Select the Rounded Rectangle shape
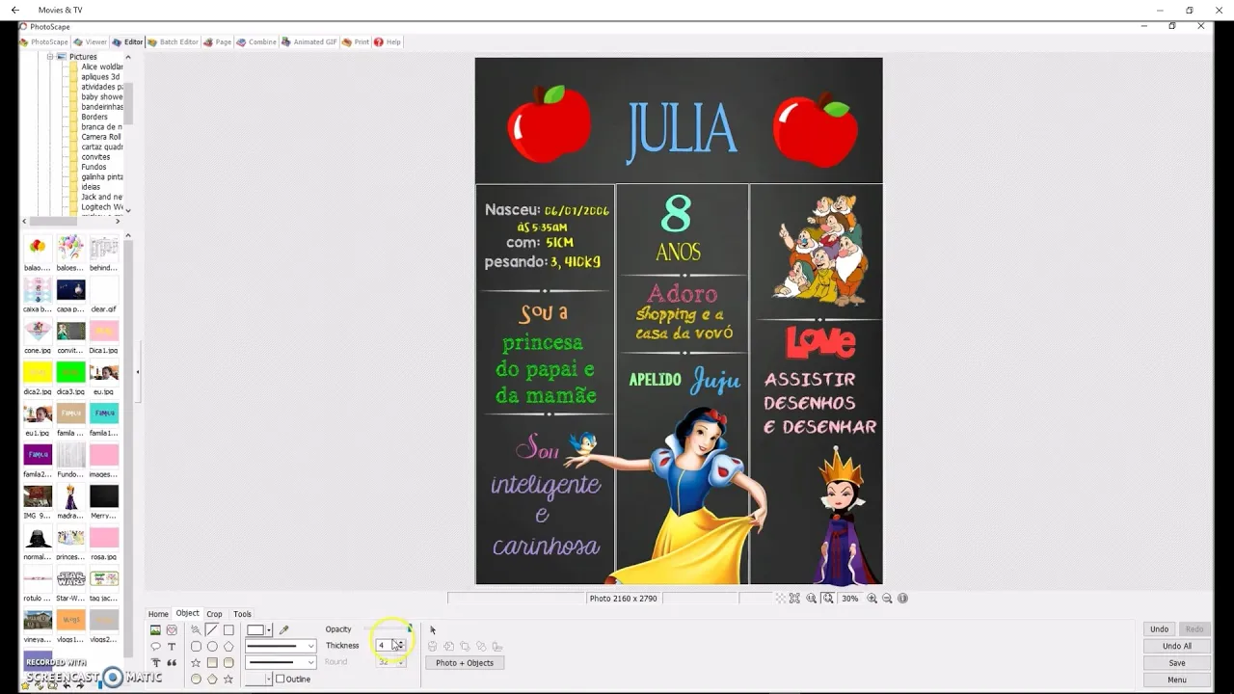The height and width of the screenshot is (694, 1234). (196, 646)
